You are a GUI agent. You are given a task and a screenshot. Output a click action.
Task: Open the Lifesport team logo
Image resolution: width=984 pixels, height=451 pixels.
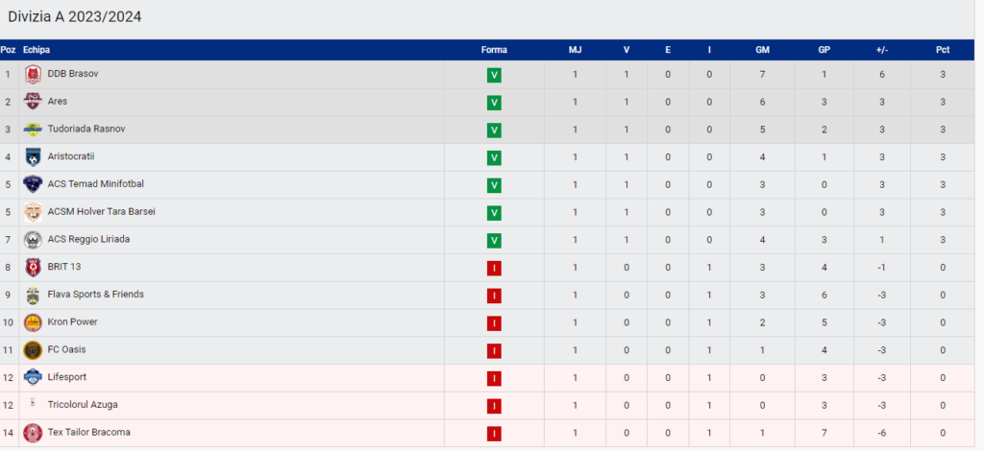(x=33, y=378)
